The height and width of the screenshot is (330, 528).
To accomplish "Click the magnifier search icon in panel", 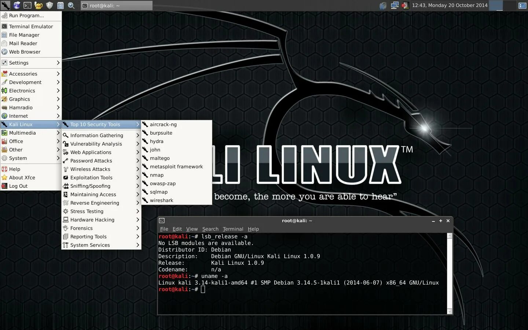I will tap(71, 5).
